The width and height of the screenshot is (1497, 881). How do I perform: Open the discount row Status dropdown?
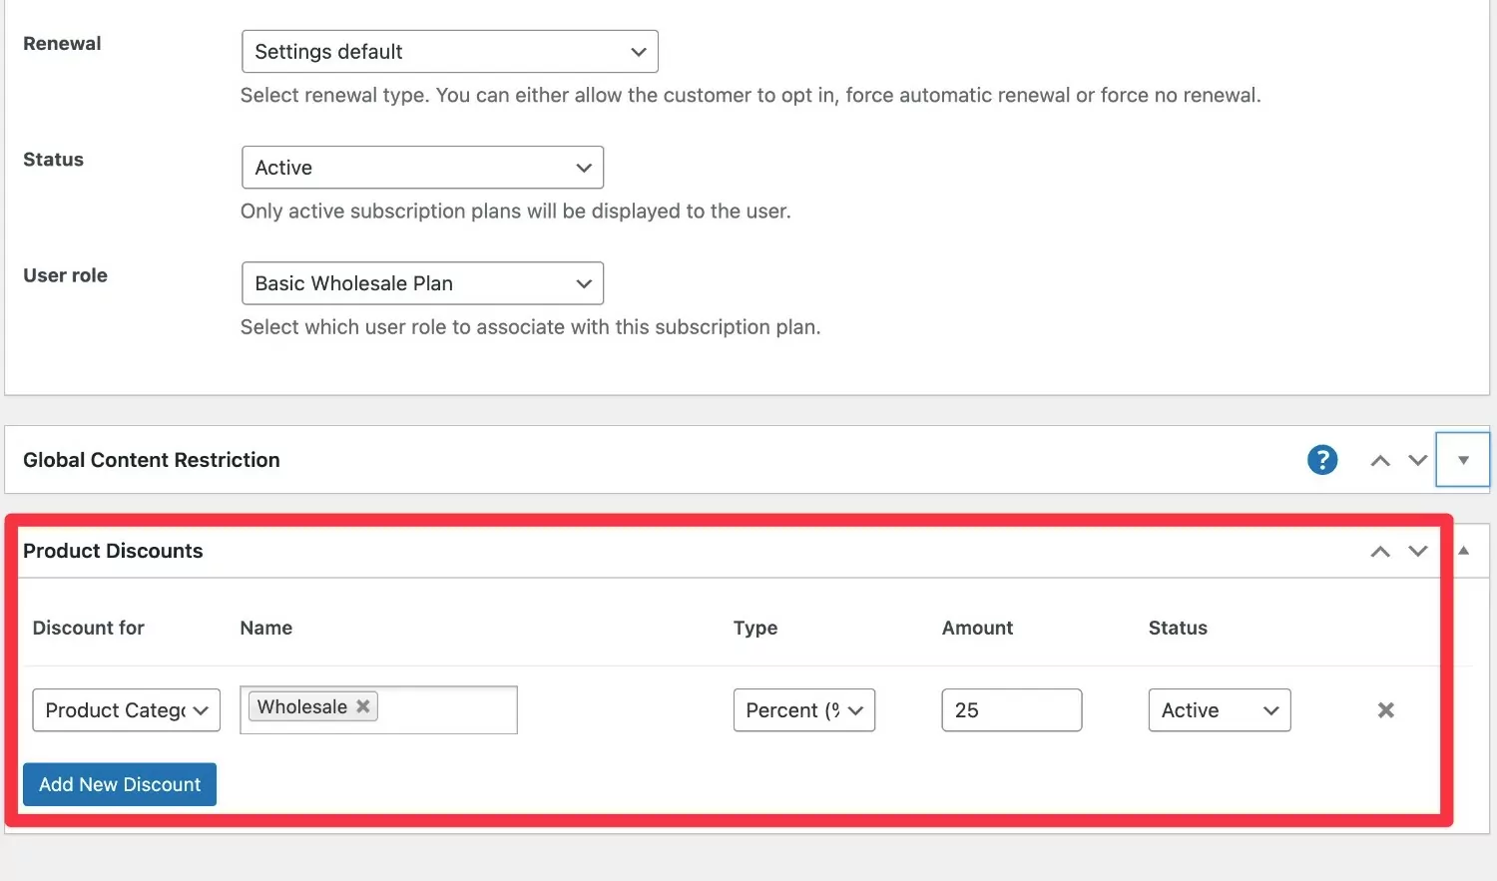click(x=1220, y=710)
